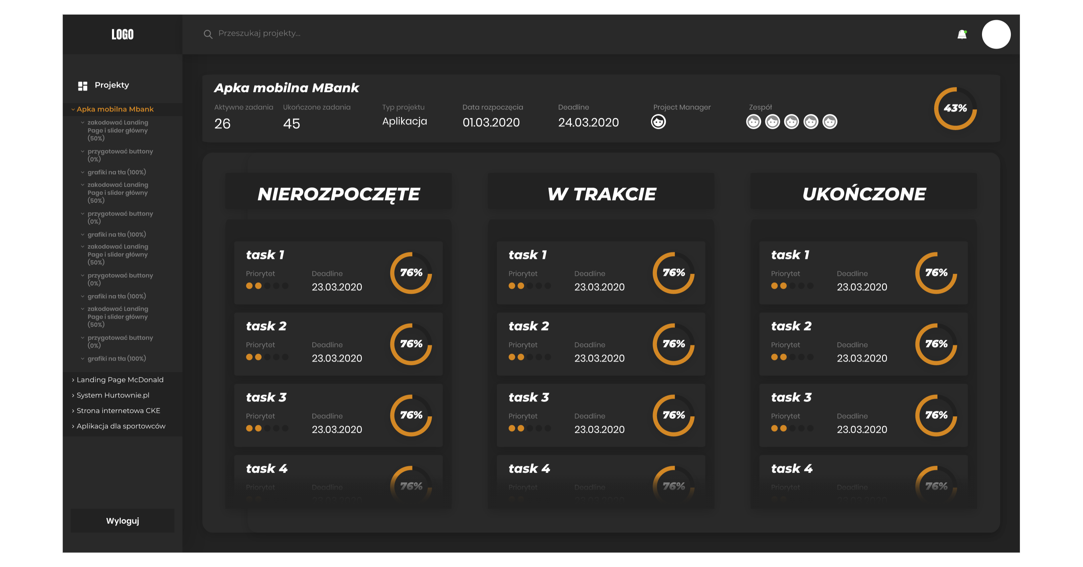Open Strona internetowa CKE project
Image resolution: width=1083 pixels, height=567 pixels.
click(118, 411)
